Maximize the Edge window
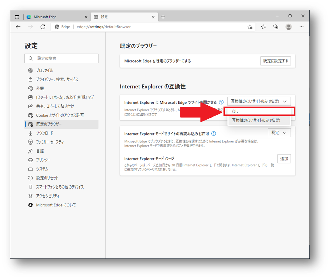This screenshot has width=330, height=279. pyautogui.click(x=290, y=16)
